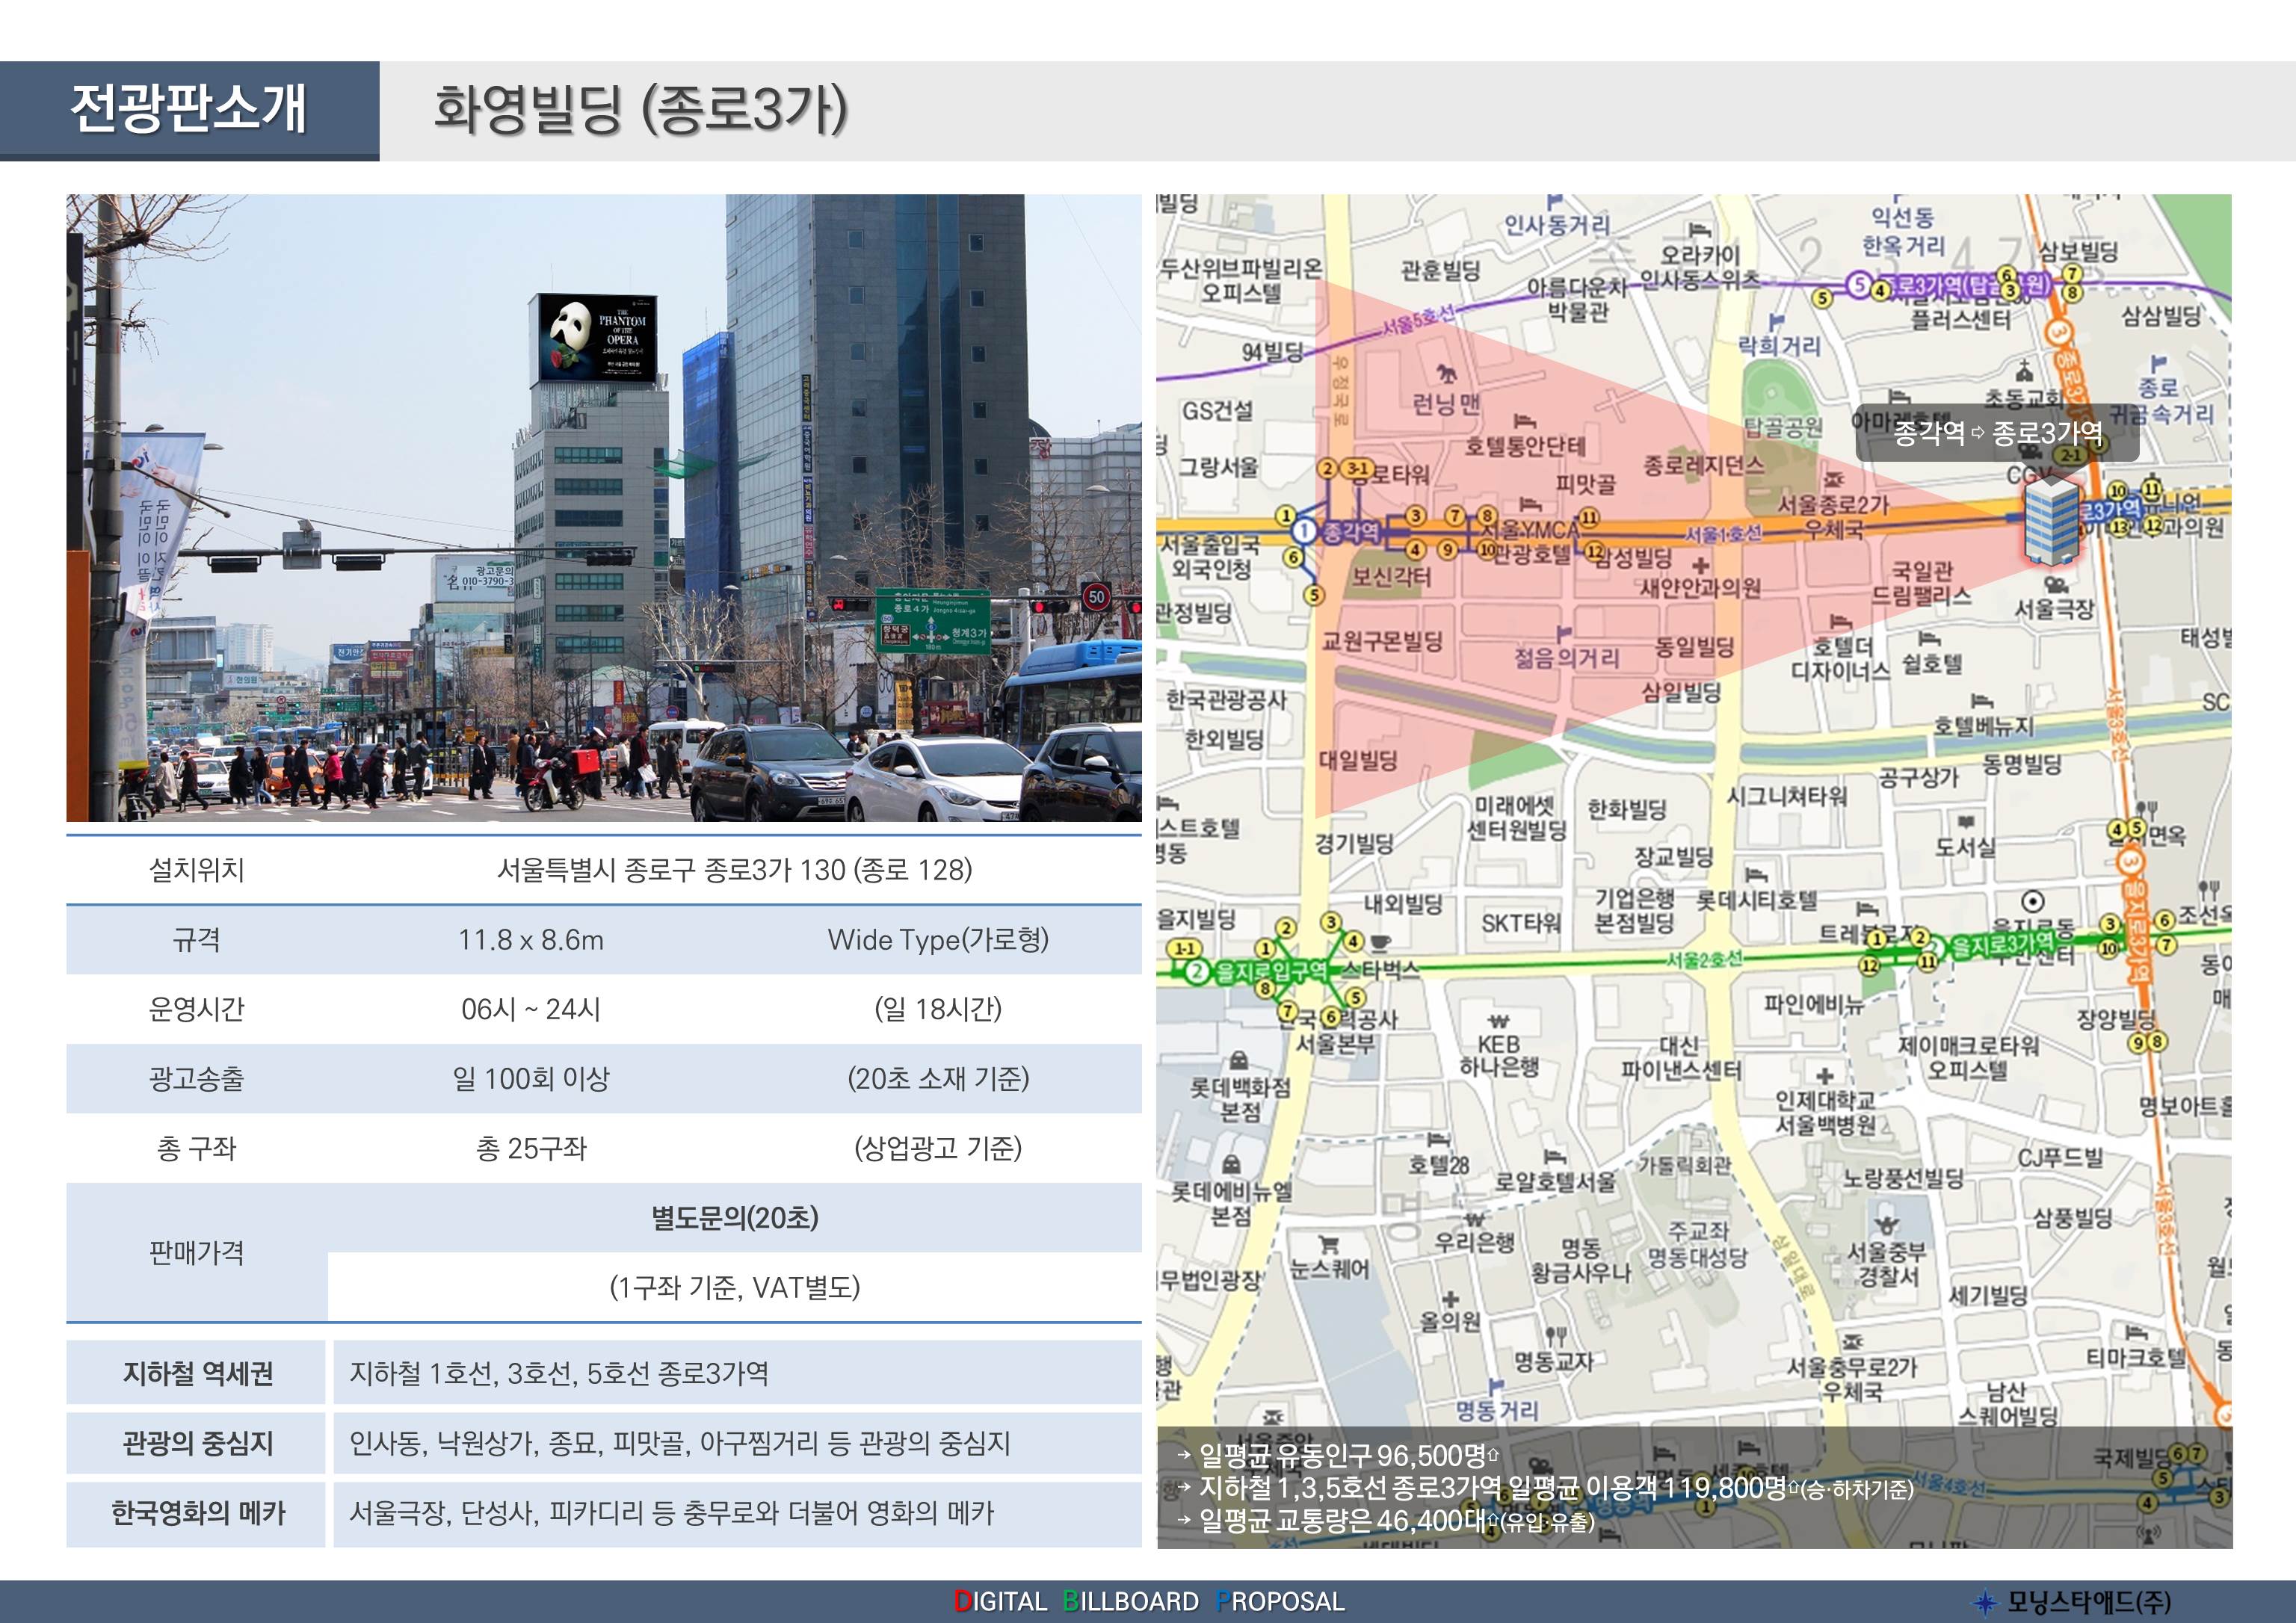The height and width of the screenshot is (1623, 2296).
Task: Click the green 을지로입구역 station marker
Action: (1197, 971)
